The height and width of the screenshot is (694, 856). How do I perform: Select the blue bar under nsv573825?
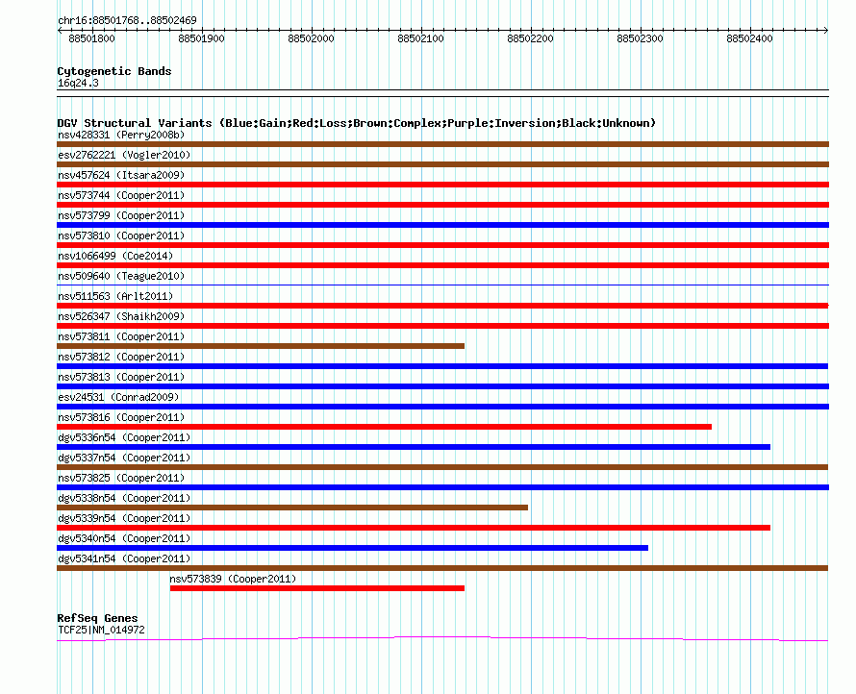pos(442,487)
